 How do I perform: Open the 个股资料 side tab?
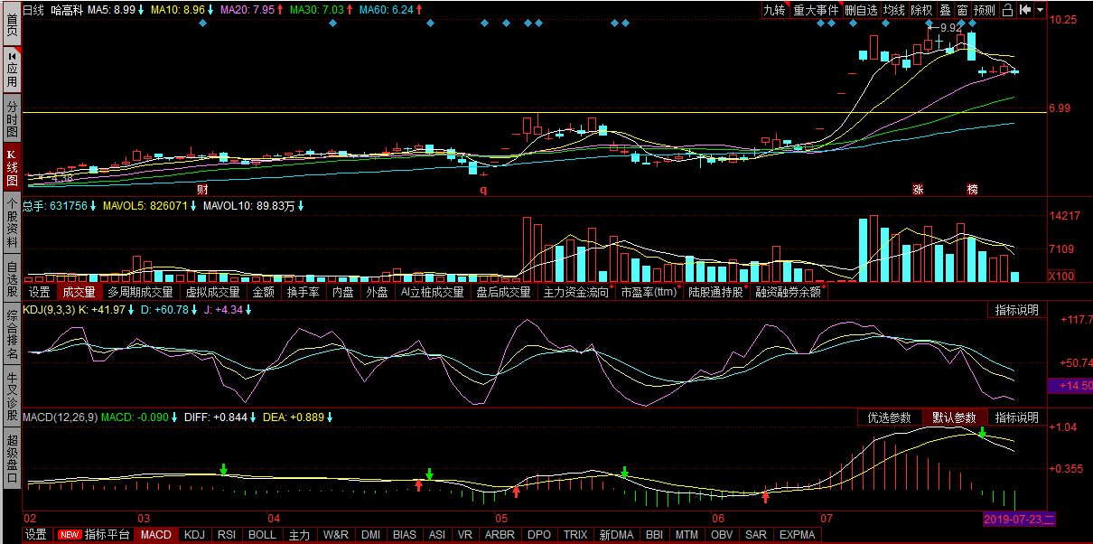pos(12,224)
